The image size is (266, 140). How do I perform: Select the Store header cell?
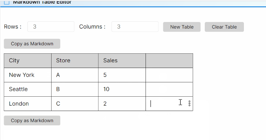[75, 60]
